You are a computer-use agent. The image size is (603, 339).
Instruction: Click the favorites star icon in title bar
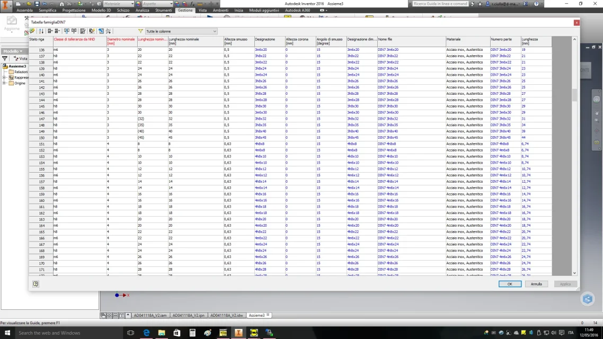click(480, 4)
